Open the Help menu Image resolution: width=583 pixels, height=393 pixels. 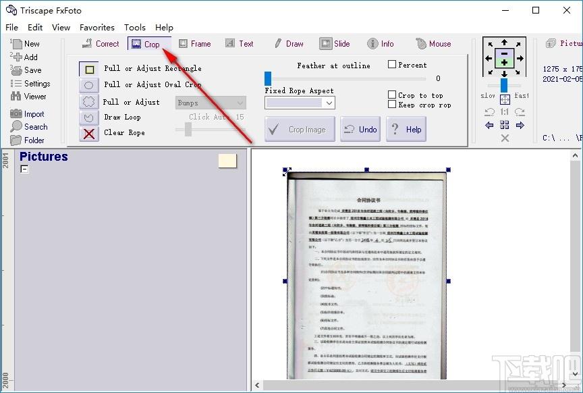[164, 27]
